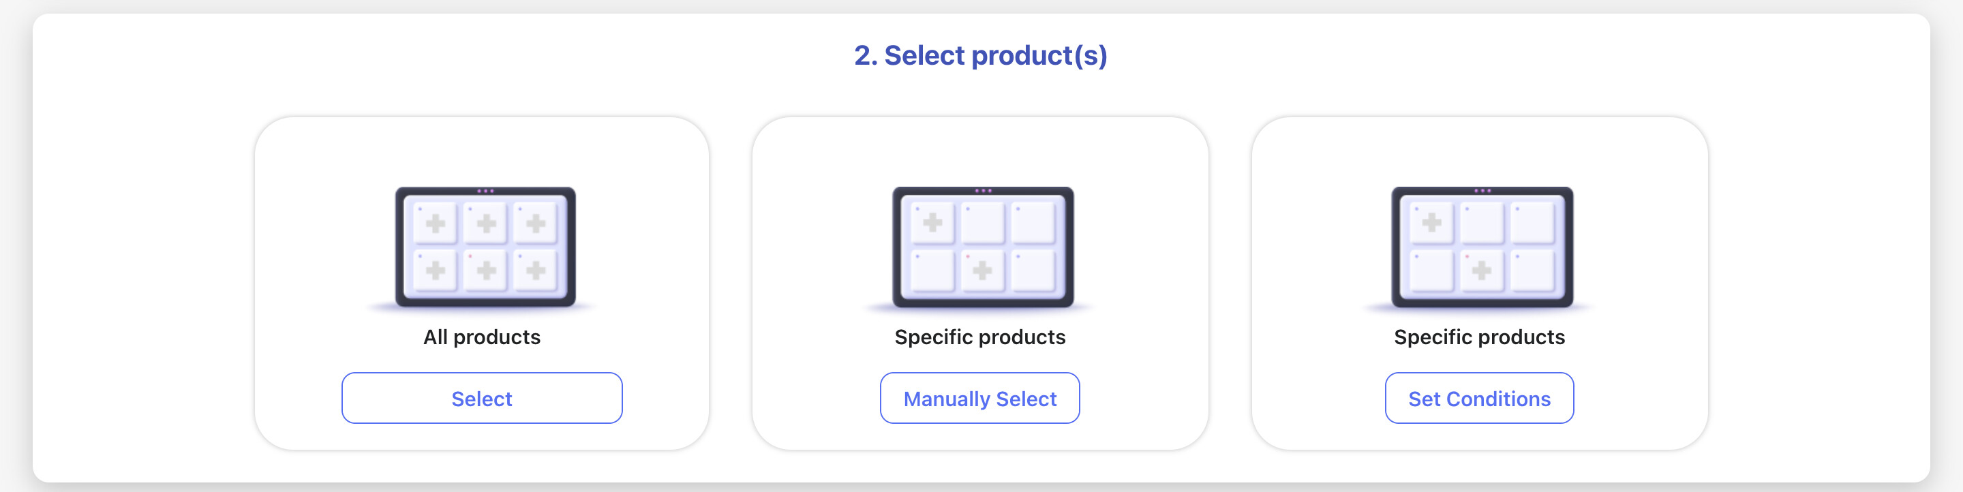
Task: Click empty top-right tile above Manually Select
Action: pyautogui.click(x=1033, y=222)
